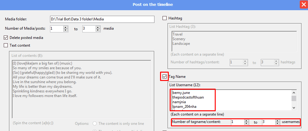The width and height of the screenshot is (308, 131).
Task: Toggle the Tag Name checkbox
Action: [164, 76]
